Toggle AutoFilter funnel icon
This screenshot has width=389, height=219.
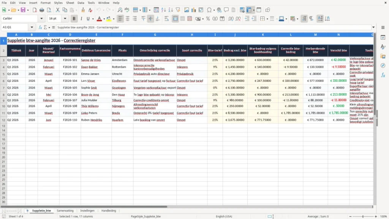[x=178, y=10]
